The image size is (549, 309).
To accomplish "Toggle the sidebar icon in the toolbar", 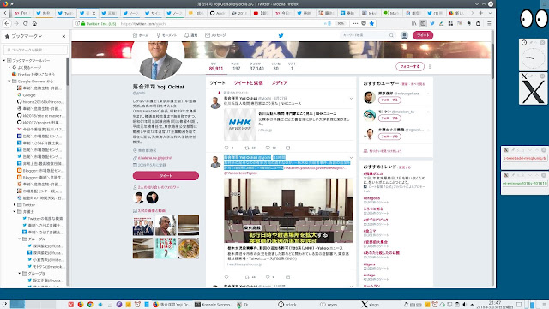I will [x=423, y=23].
